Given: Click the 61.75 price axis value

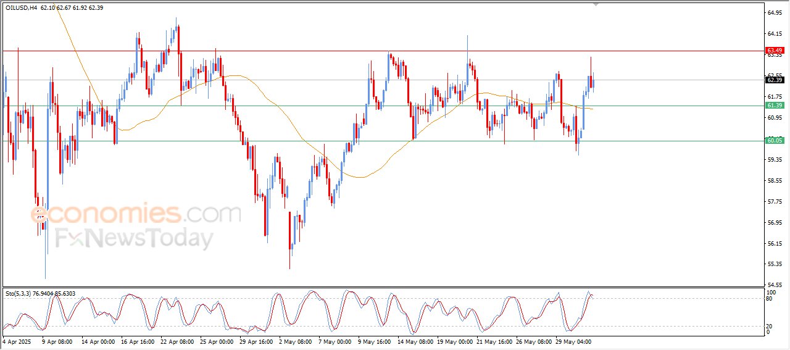Looking at the screenshot, I should pyautogui.click(x=775, y=96).
